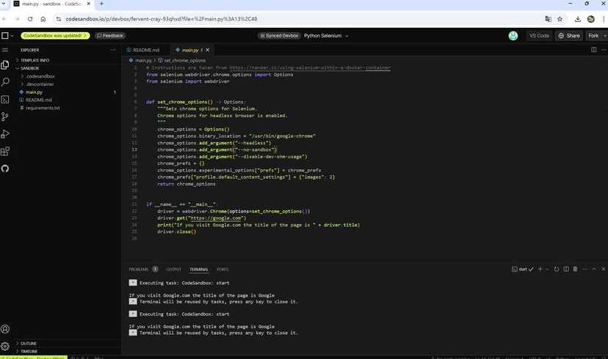Screen dimensions: 608x359
Task: Open the terminal icon in activity bar
Action: tap(5, 100)
